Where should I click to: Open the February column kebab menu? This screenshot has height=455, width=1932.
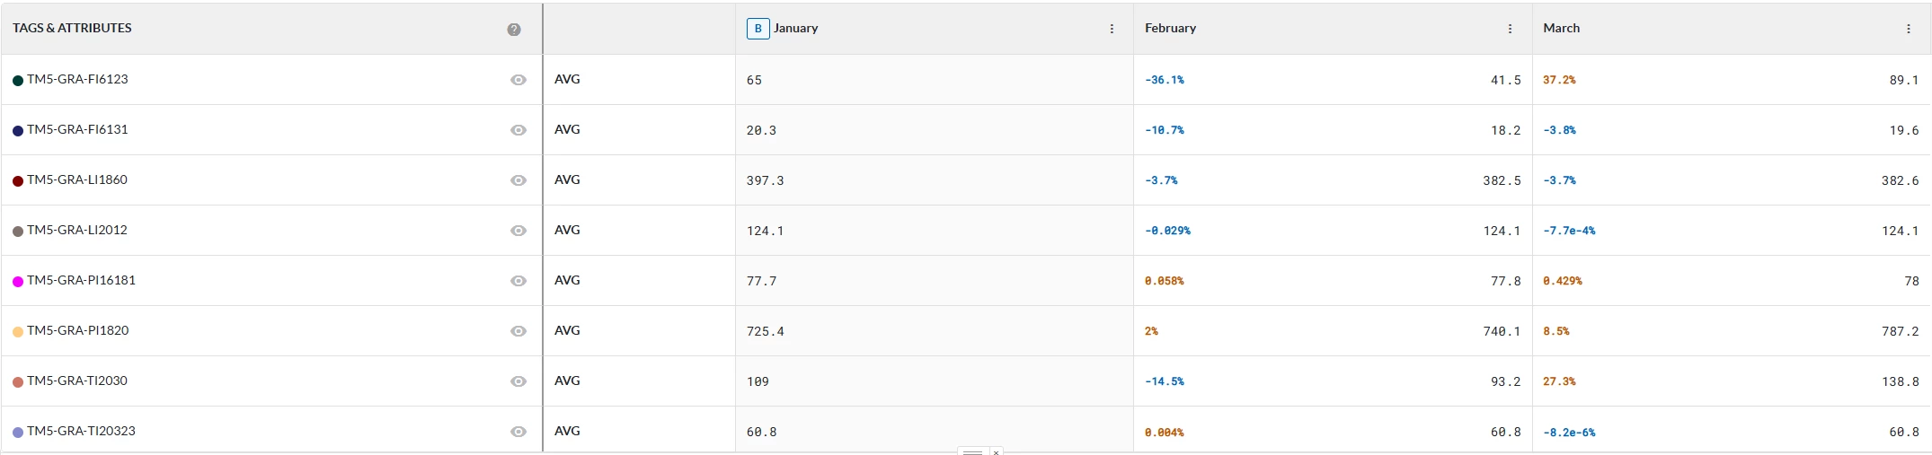coord(1510,29)
